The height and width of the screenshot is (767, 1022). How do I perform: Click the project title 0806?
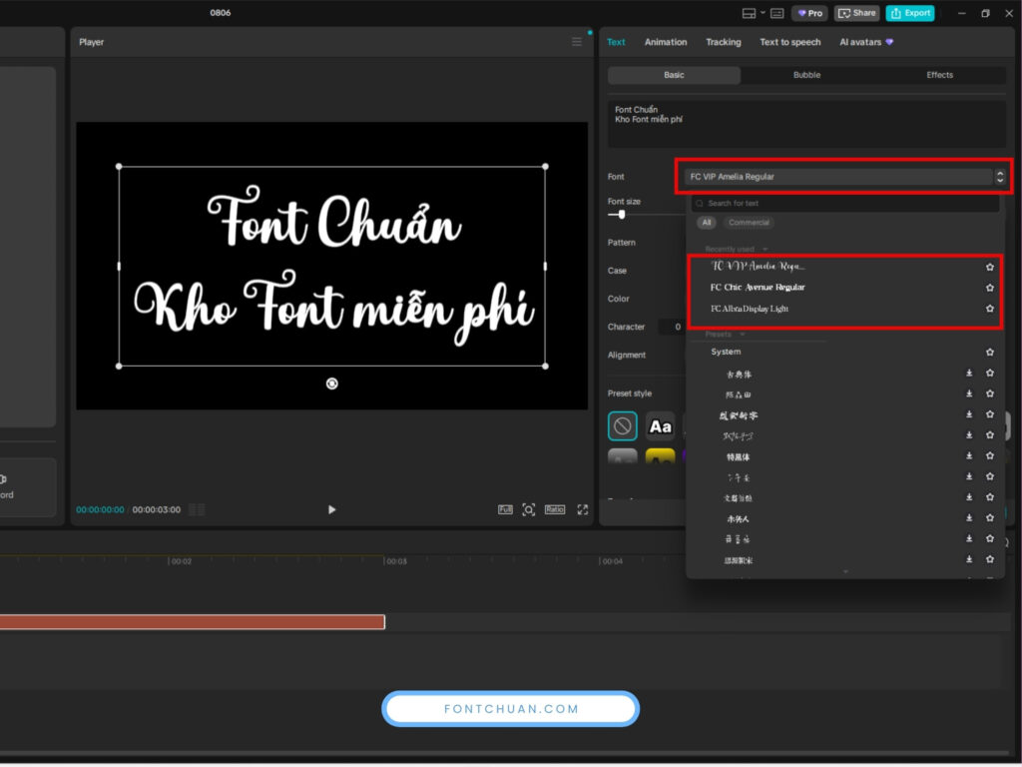[x=221, y=12]
